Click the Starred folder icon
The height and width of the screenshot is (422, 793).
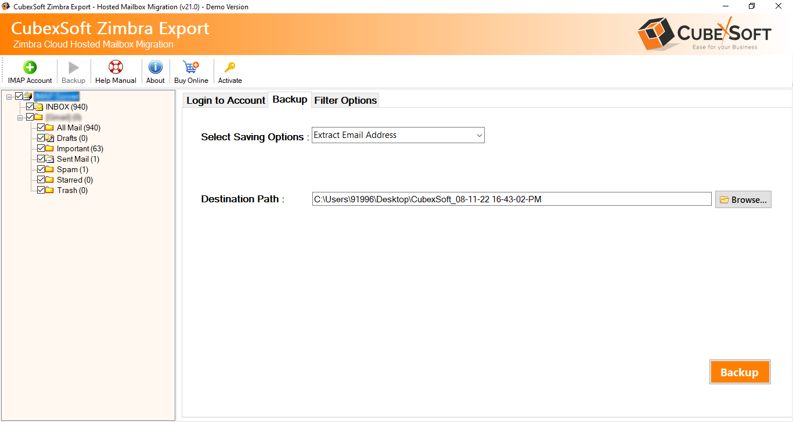pyautogui.click(x=49, y=180)
